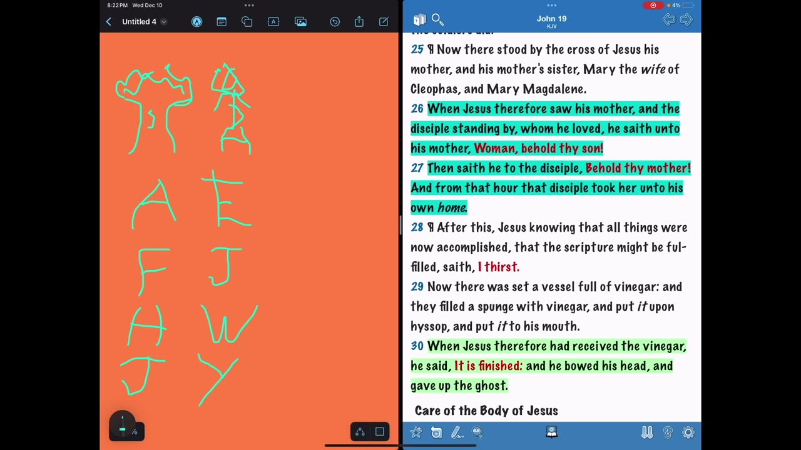The width and height of the screenshot is (801, 450).
Task: Tap the words 'Mary Magdalene' in verse 25
Action: coord(536,89)
